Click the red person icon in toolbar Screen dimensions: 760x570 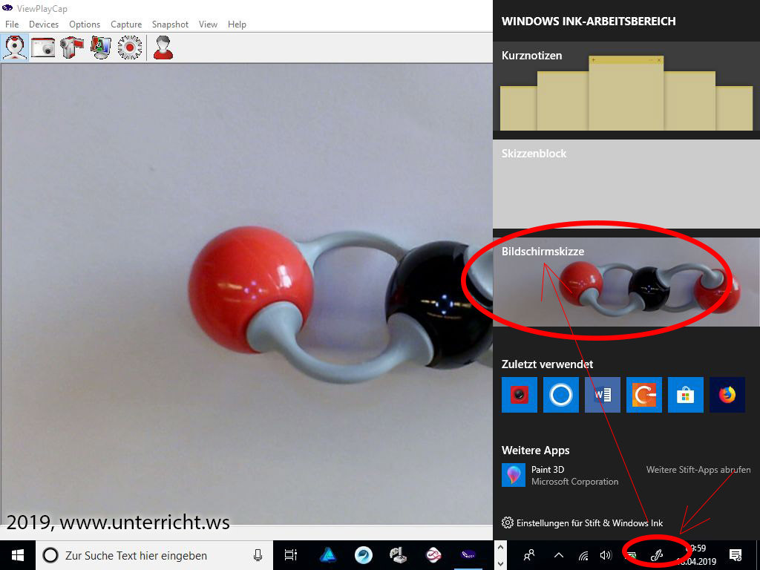tap(163, 47)
